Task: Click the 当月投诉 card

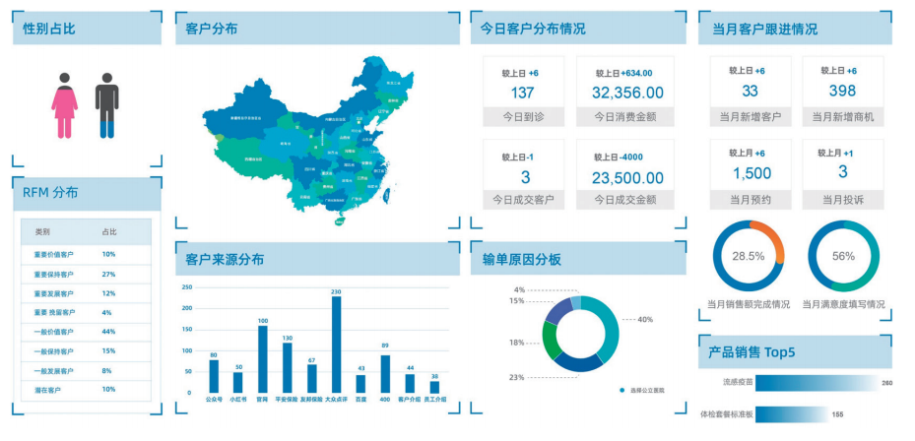Action: [x=842, y=173]
